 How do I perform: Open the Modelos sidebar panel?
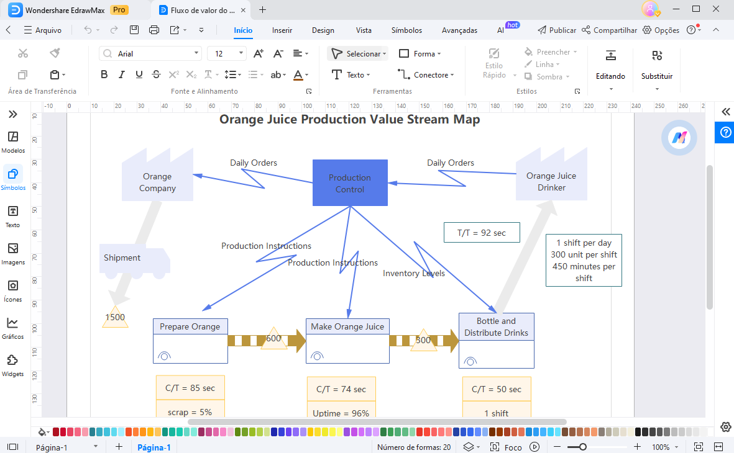click(12, 141)
